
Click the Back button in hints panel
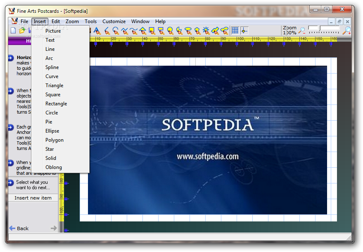19,228
